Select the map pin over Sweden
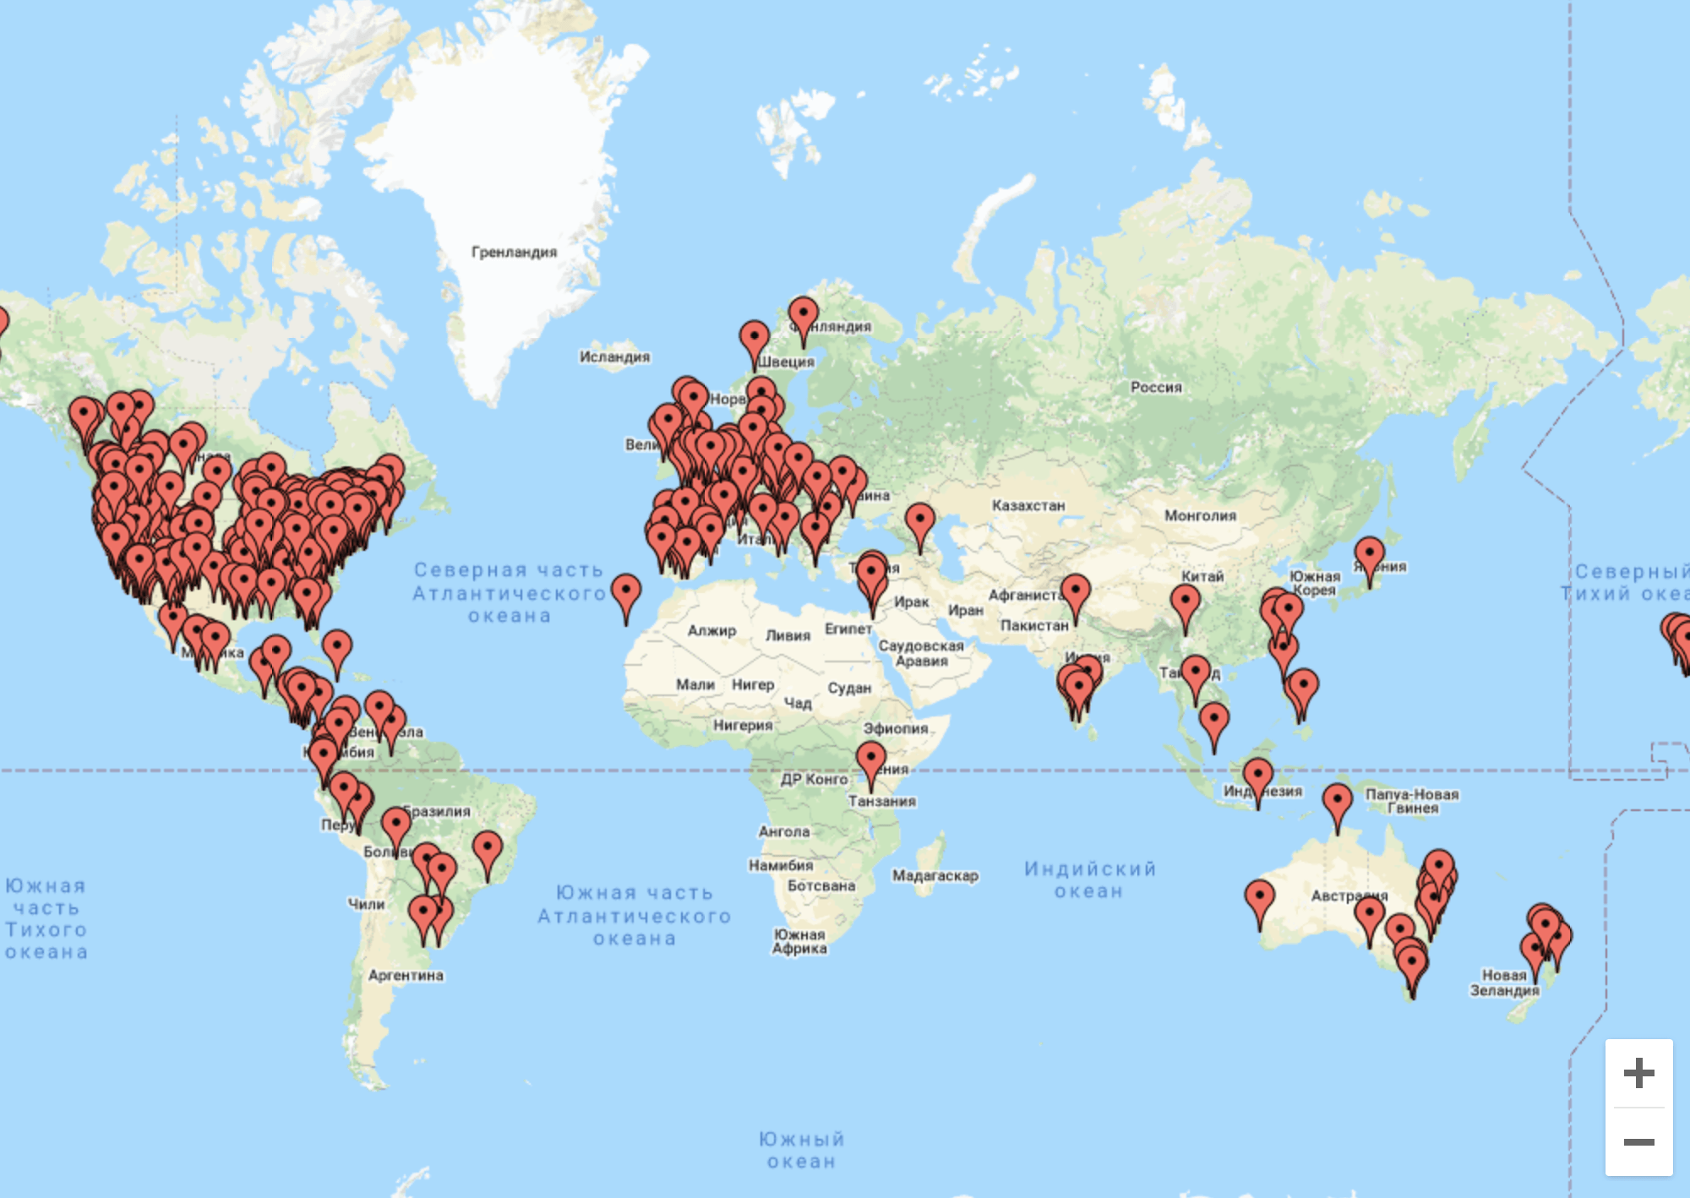The height and width of the screenshot is (1198, 1690). 755,345
